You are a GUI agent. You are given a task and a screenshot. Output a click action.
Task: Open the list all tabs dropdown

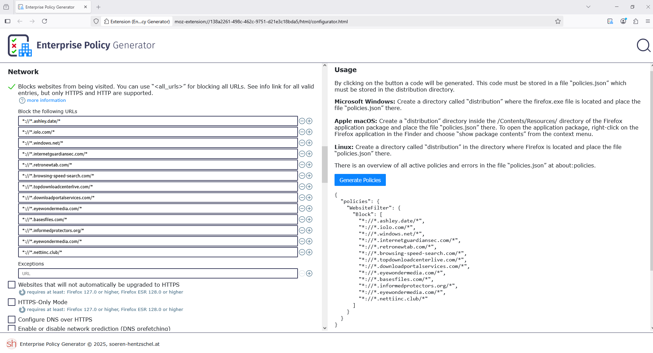[588, 7]
